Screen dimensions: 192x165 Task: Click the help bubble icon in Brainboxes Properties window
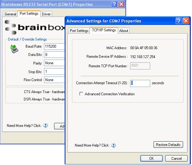click(x=46, y=125)
